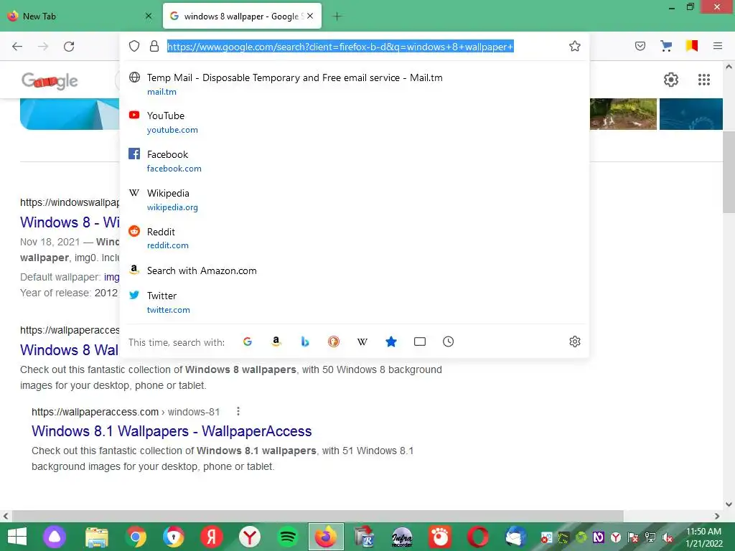
Task: Close the New Tab tab
Action: [x=149, y=16]
